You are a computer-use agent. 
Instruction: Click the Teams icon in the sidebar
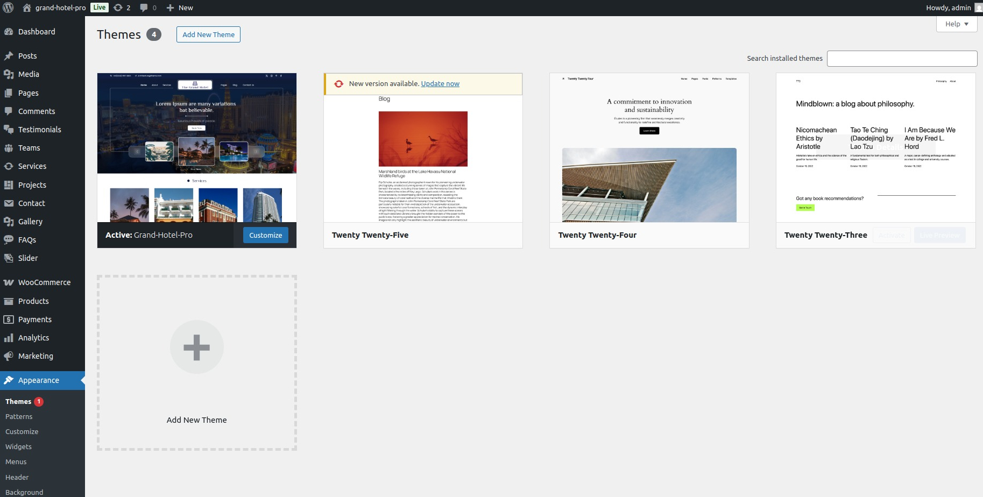tap(9, 147)
